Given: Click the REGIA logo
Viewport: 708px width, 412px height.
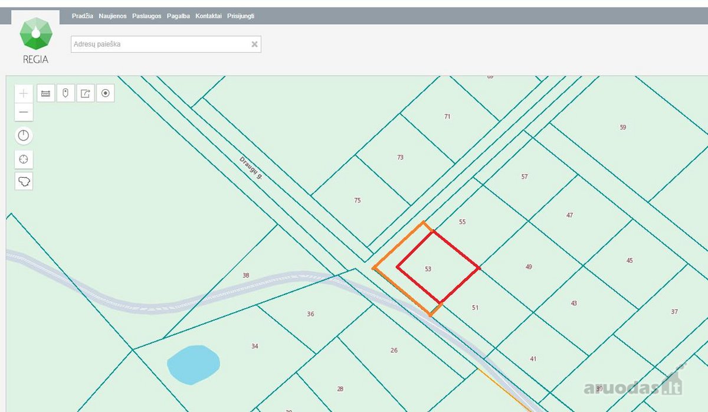Looking at the screenshot, I should 35,40.
